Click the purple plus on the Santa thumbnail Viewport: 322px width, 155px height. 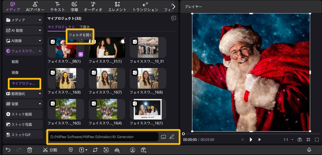pos(81,54)
